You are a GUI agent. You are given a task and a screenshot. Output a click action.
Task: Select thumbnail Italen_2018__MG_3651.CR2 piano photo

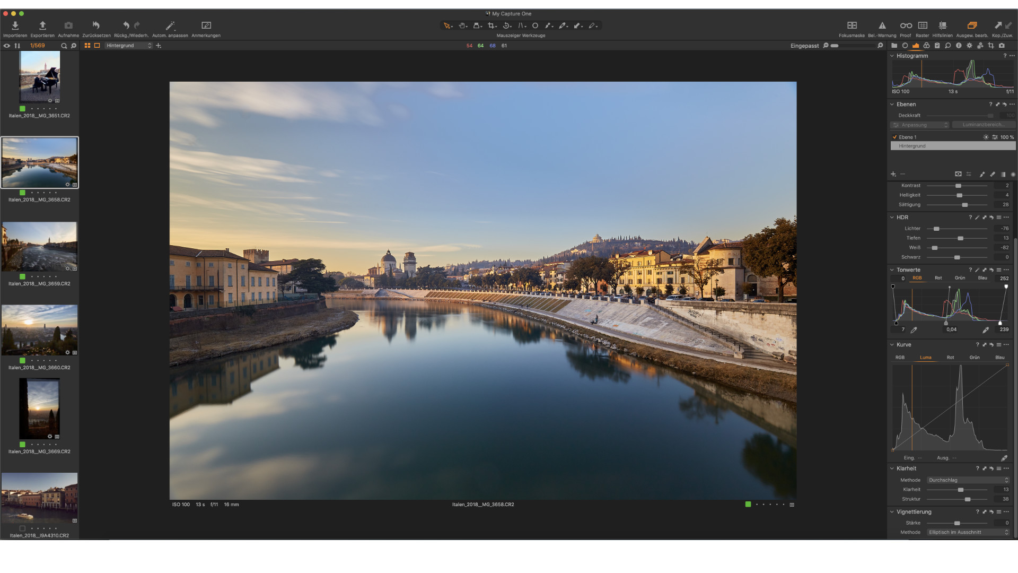(40, 77)
